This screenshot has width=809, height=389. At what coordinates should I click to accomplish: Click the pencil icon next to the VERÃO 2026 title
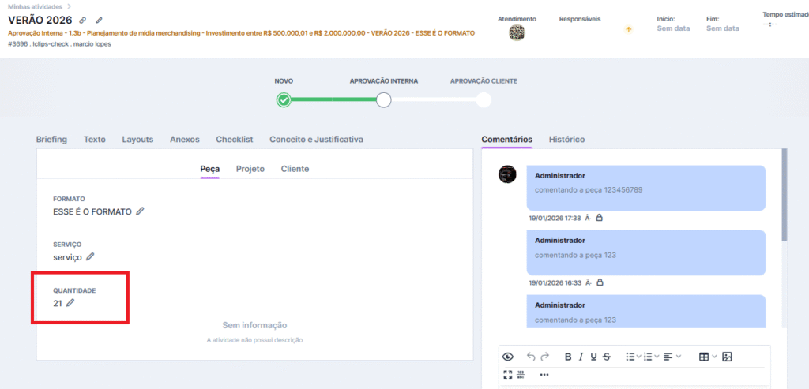click(x=99, y=20)
